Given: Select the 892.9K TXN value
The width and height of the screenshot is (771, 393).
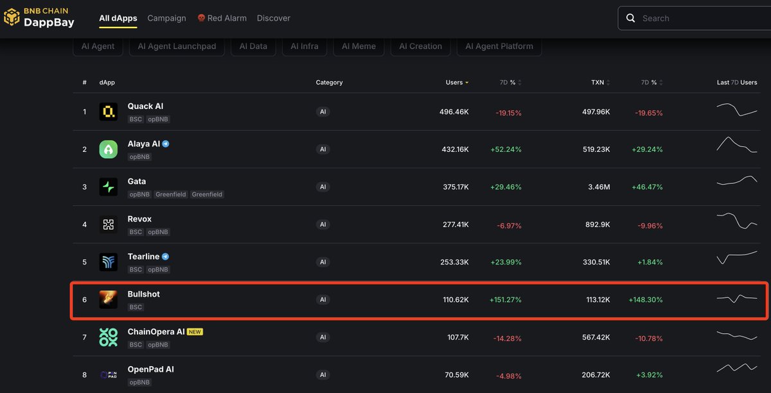Looking at the screenshot, I should tap(597, 225).
